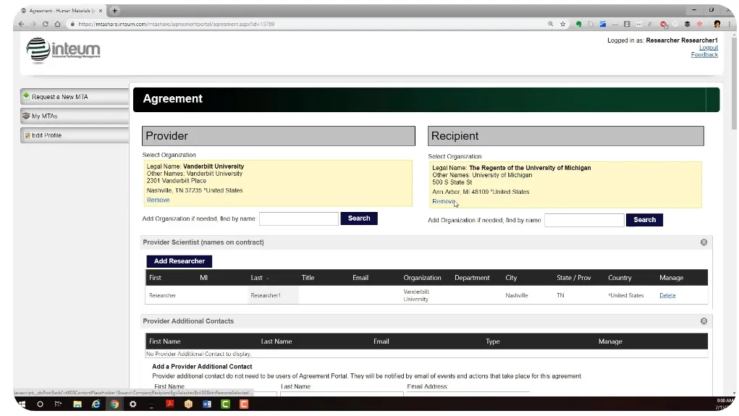This screenshot has height=416, width=739.
Task: Go to My MTAs
Action: (x=75, y=116)
